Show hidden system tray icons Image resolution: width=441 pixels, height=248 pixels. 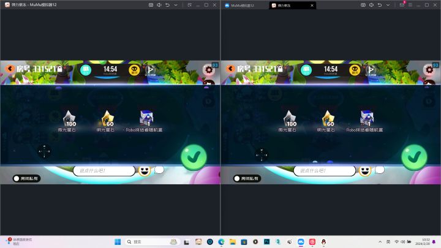point(380,242)
